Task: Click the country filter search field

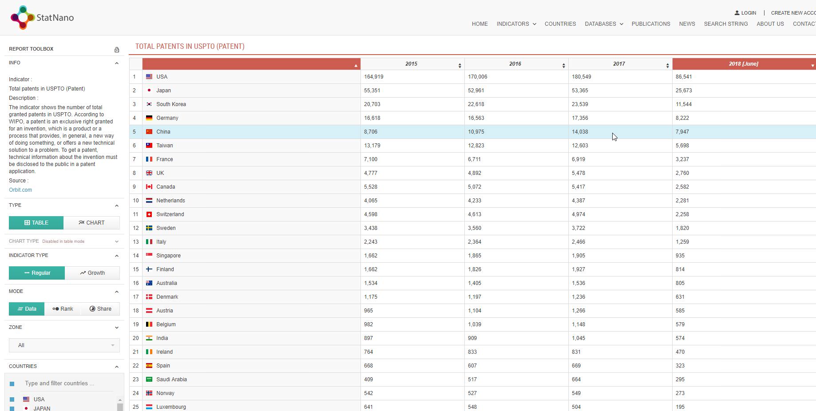Action: 69,383
